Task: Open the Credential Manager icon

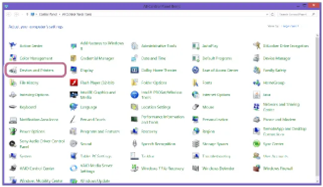Action: [x=74, y=58]
